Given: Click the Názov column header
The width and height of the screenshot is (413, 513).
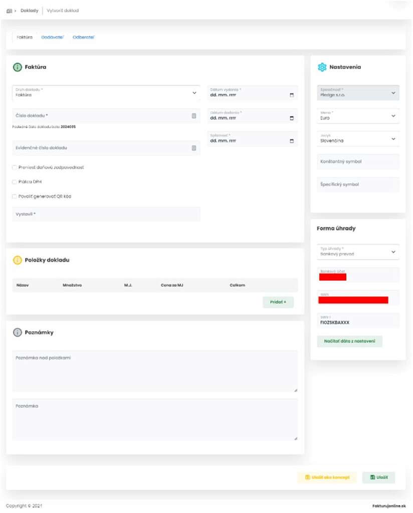Looking at the screenshot, I should 23,285.
